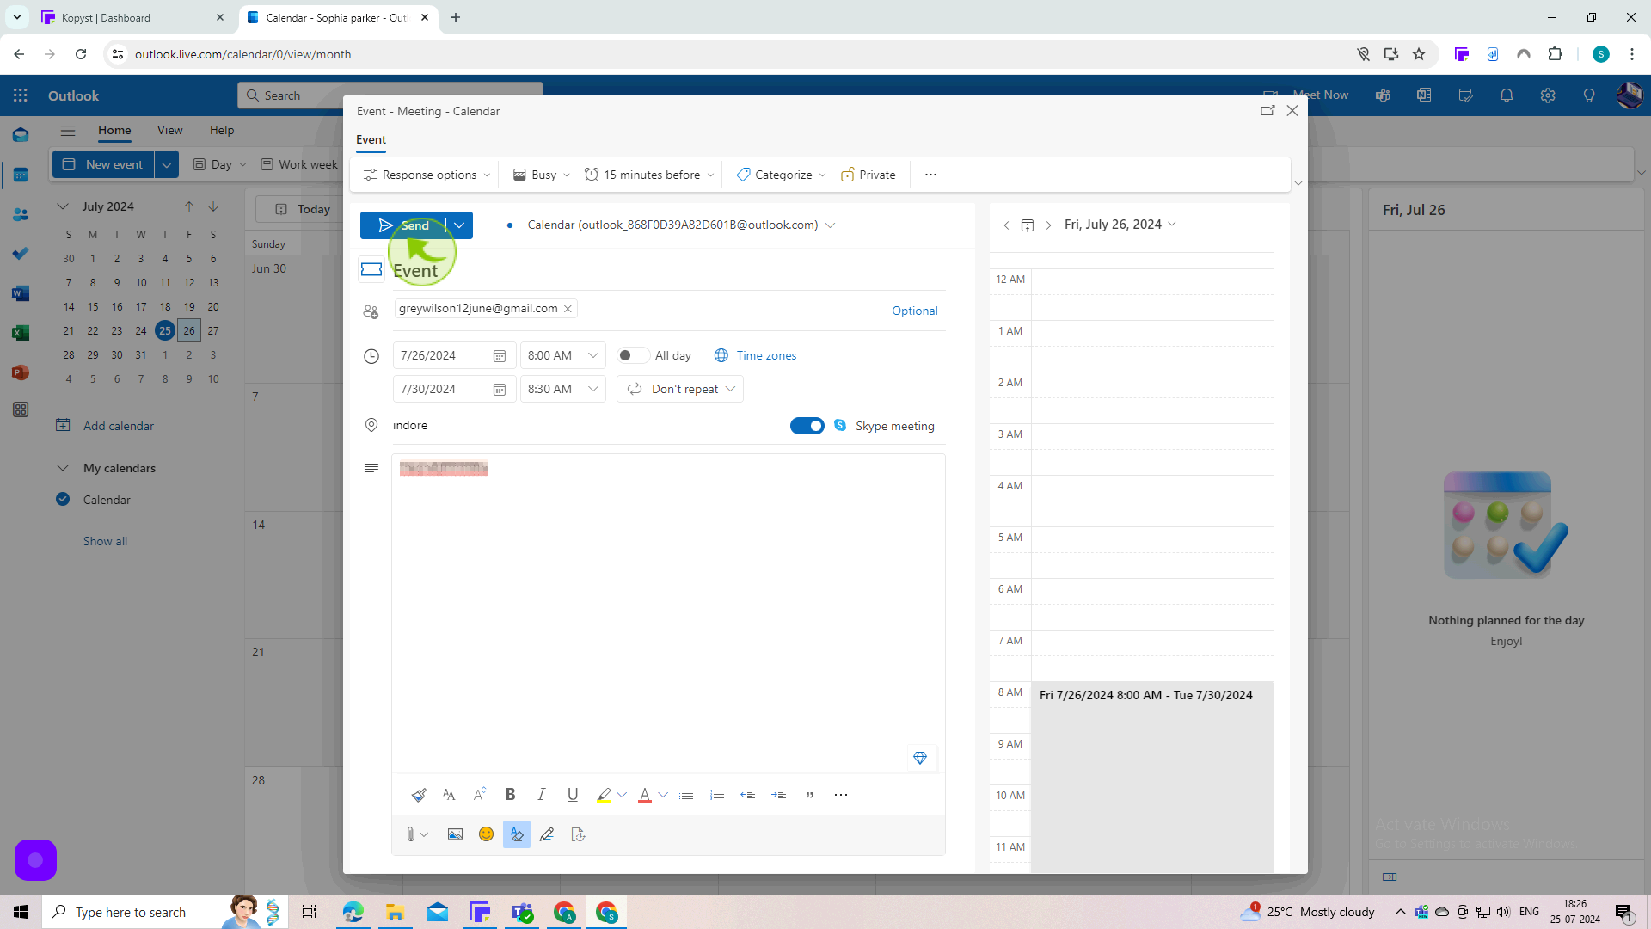The image size is (1651, 929).
Task: Uncheck the Calendar under My calendars
Action: [63, 499]
